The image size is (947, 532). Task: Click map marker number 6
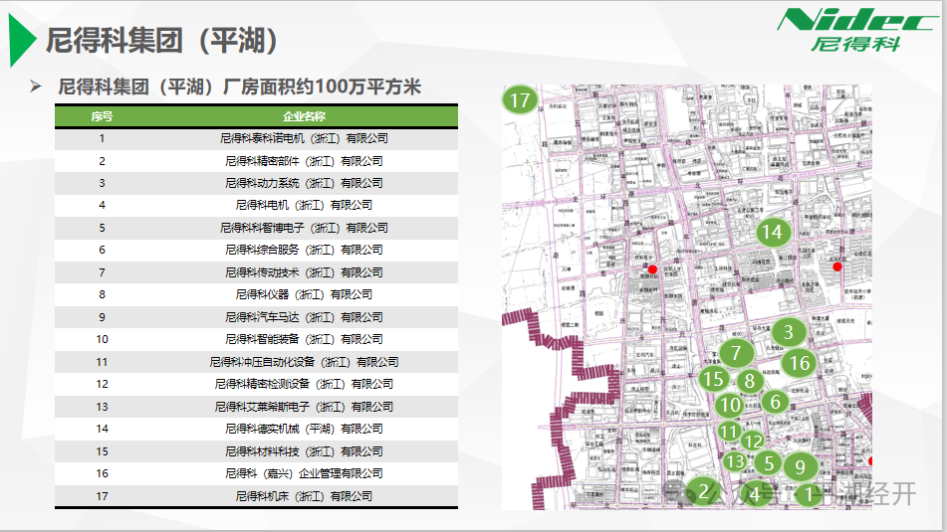(776, 402)
